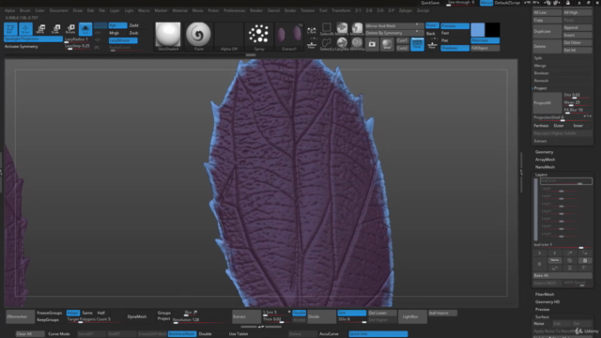The height and width of the screenshot is (338, 601).
Task: Open the Extract tool thumbnail
Action: (x=289, y=37)
